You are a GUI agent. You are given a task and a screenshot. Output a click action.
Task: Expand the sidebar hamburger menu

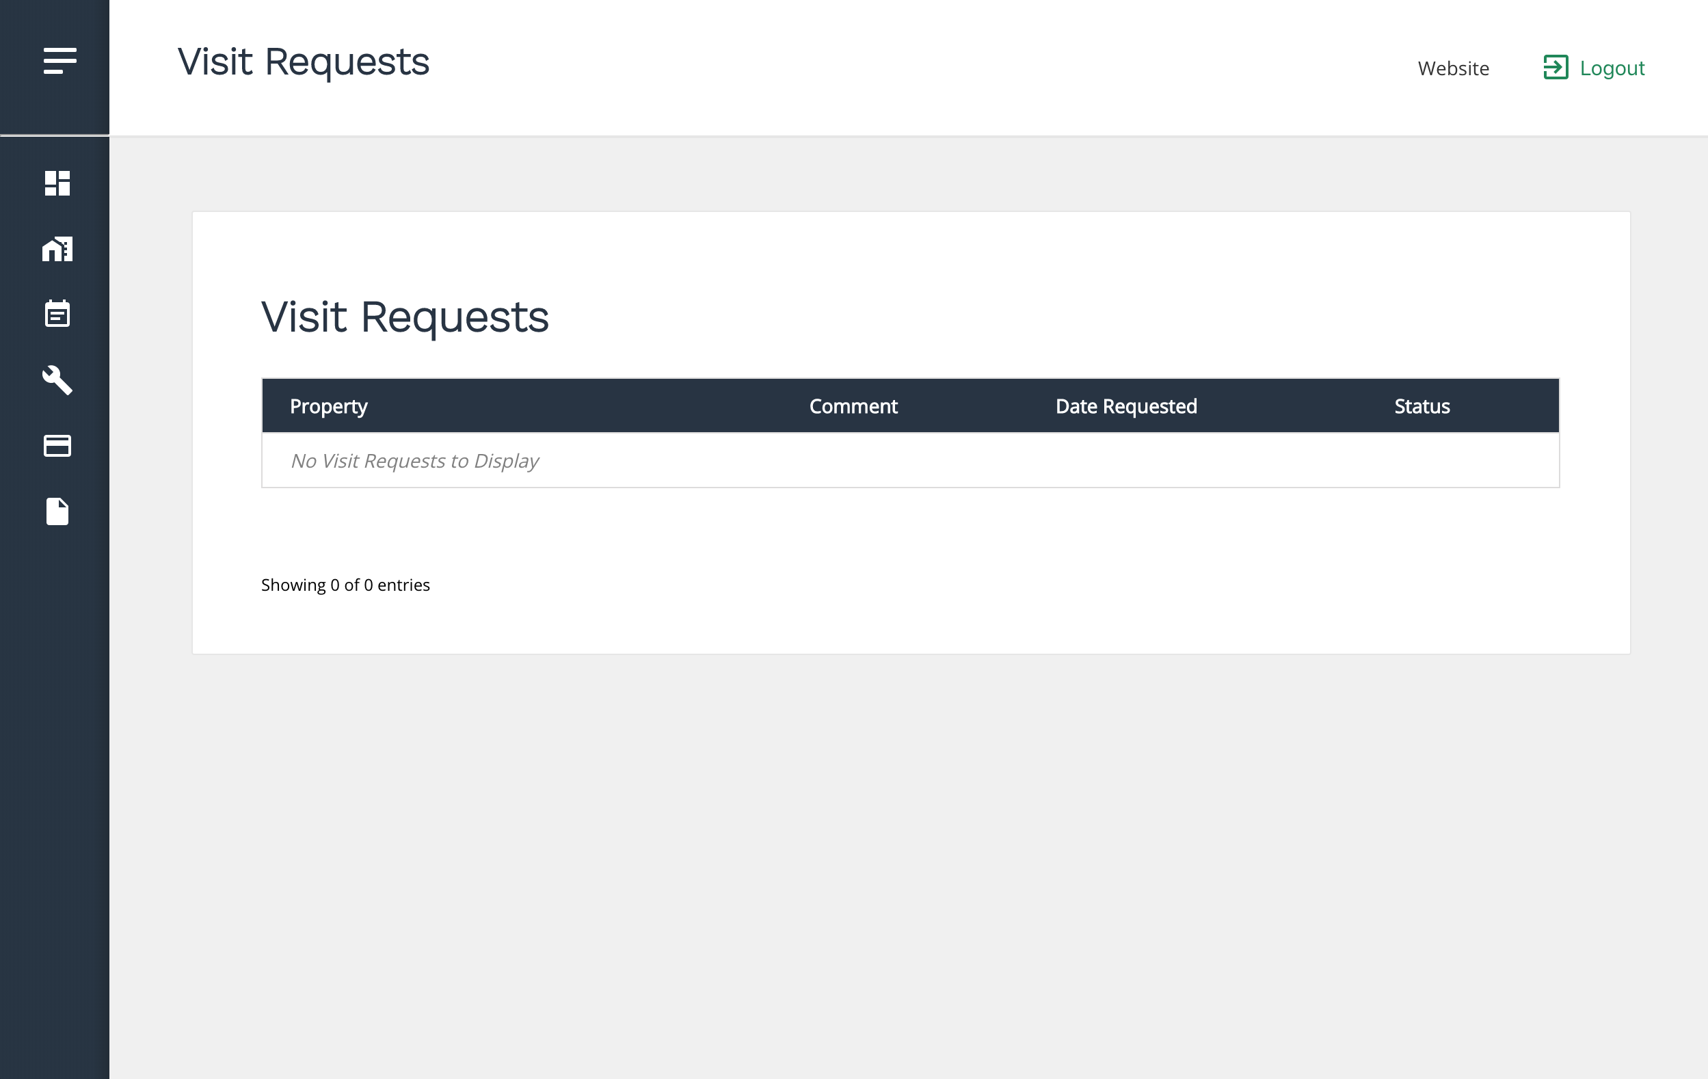click(x=59, y=61)
